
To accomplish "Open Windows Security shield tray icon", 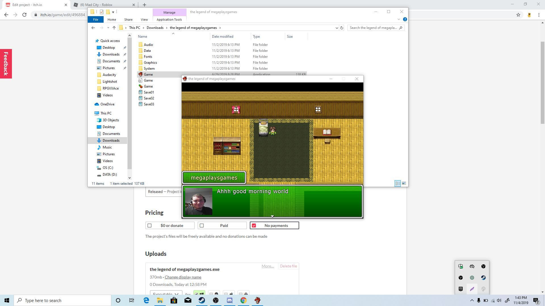I will click(461, 266).
